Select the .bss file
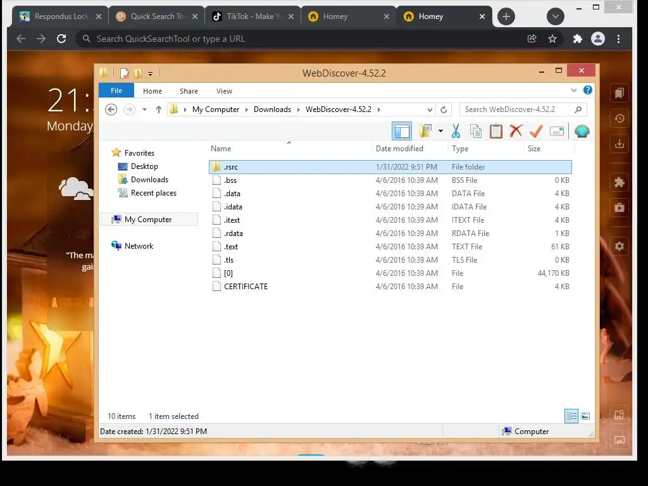The width and height of the screenshot is (648, 486). point(390,180)
